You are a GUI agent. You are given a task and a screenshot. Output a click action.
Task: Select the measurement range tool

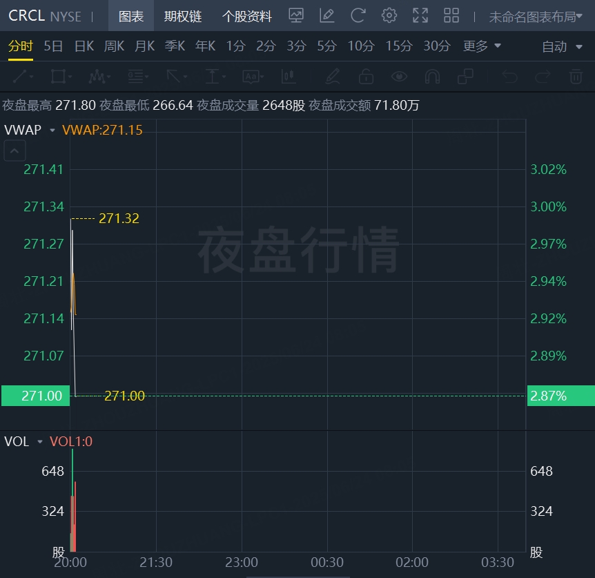click(x=215, y=77)
